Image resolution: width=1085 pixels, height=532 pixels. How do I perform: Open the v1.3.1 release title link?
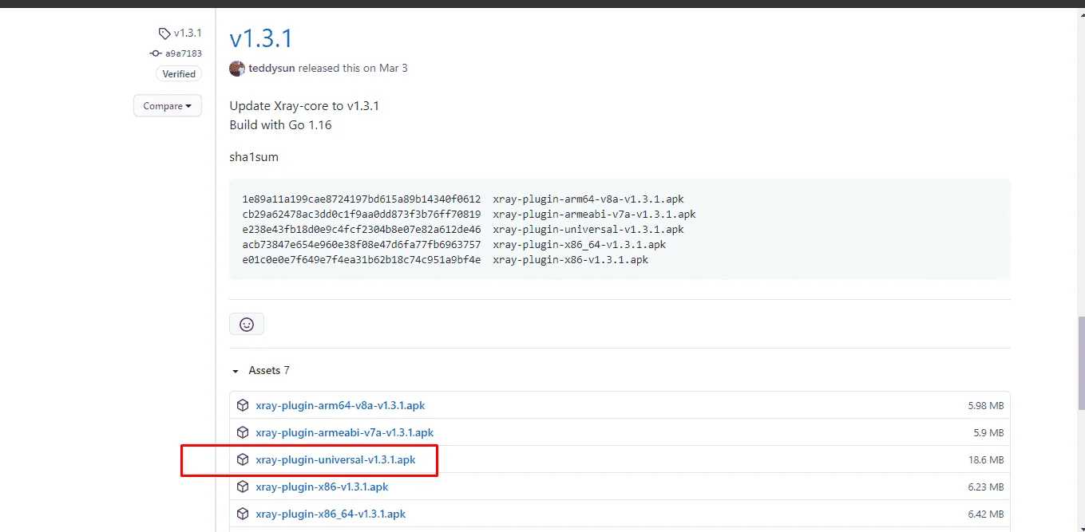coord(261,38)
